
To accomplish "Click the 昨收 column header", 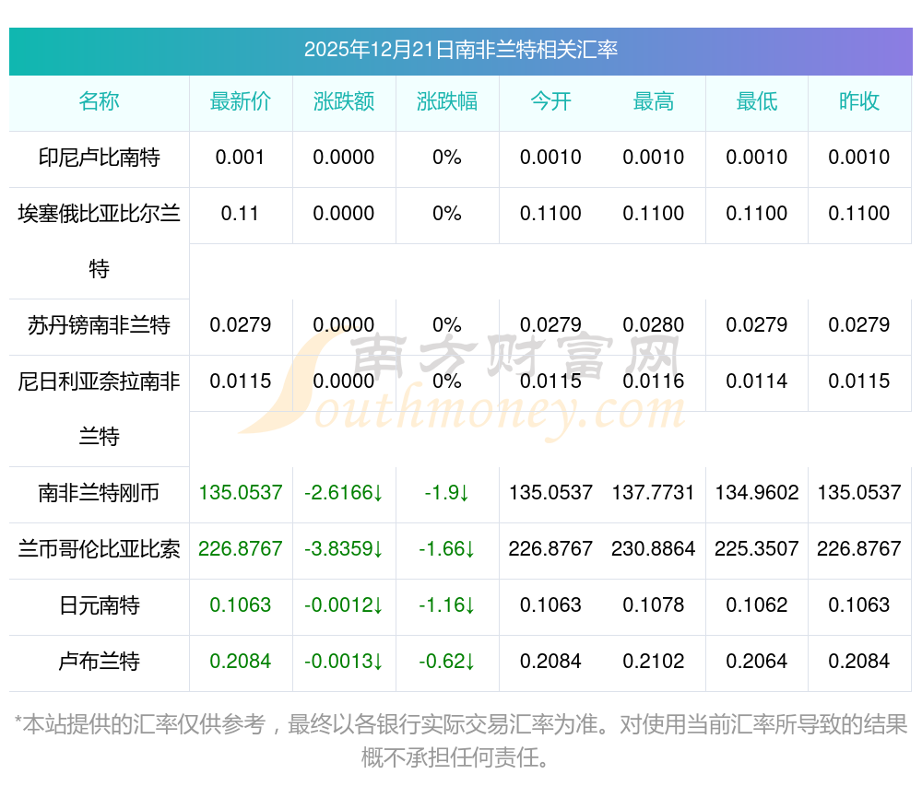I will (859, 101).
